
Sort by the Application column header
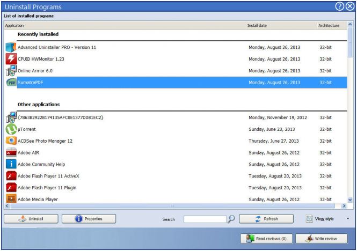point(125,26)
